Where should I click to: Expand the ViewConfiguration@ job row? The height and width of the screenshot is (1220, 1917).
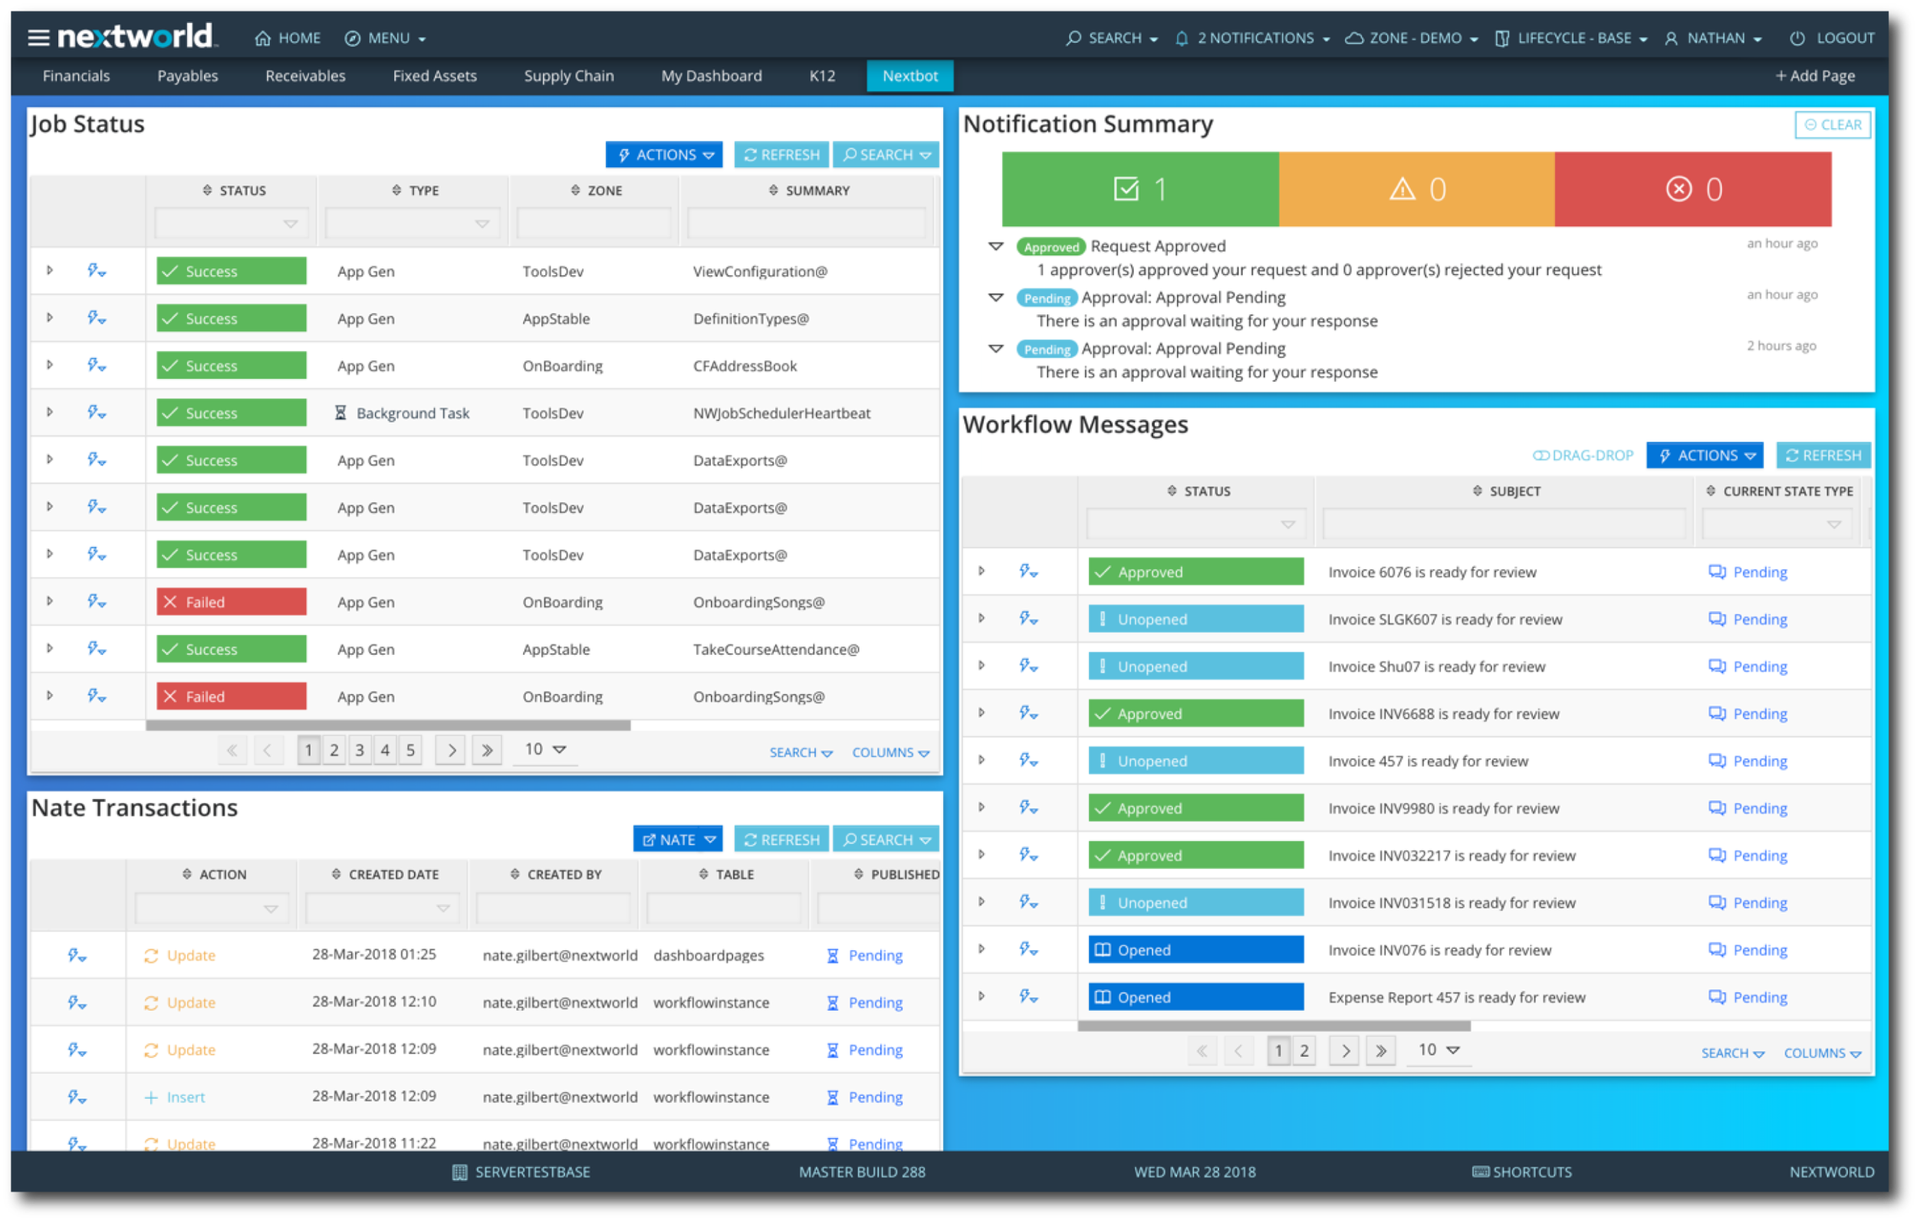tap(49, 271)
